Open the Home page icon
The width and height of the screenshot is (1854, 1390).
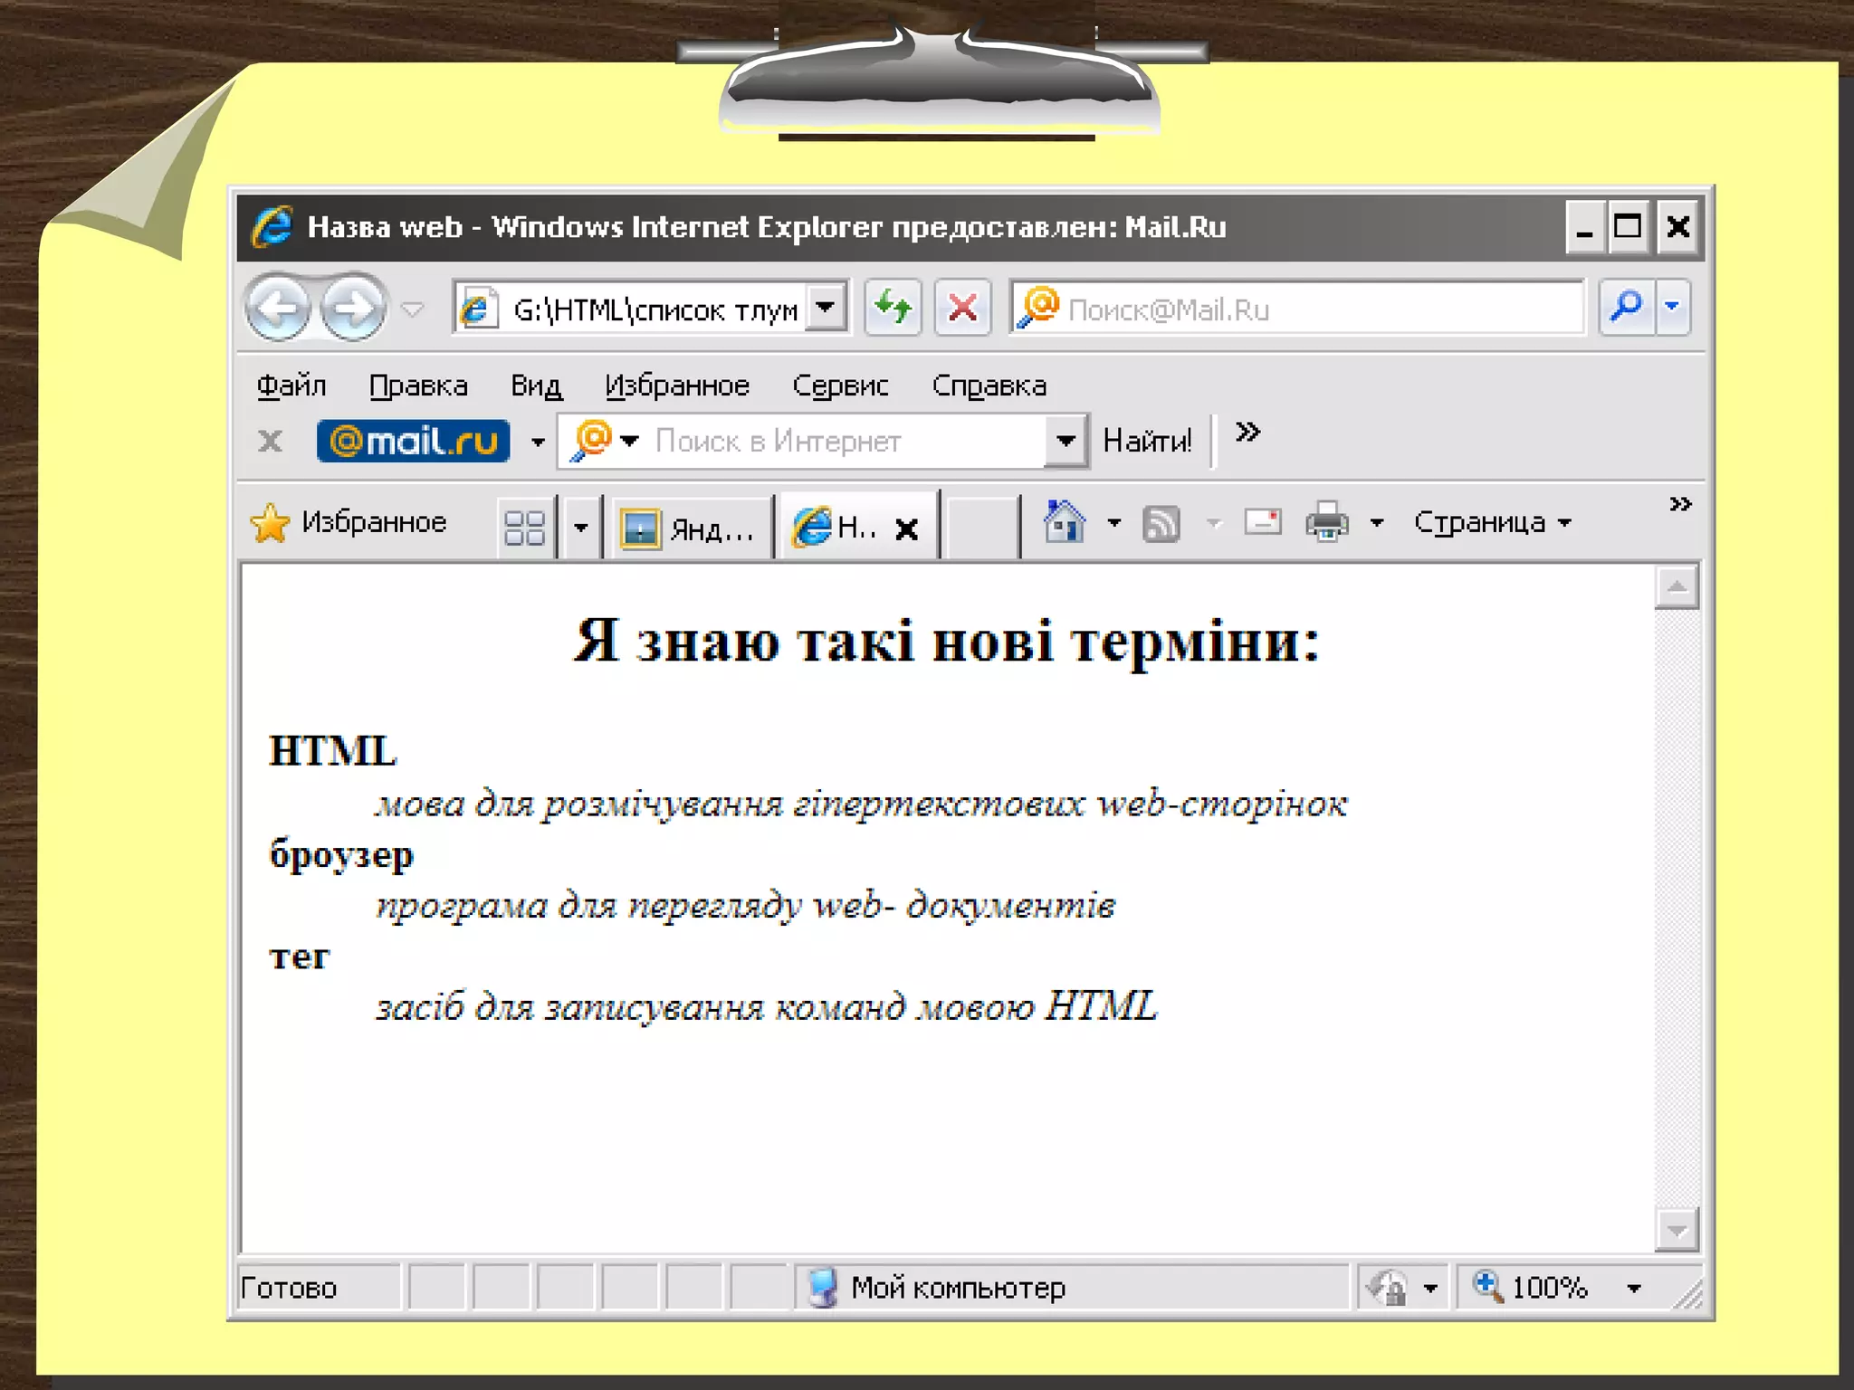coord(1064,522)
